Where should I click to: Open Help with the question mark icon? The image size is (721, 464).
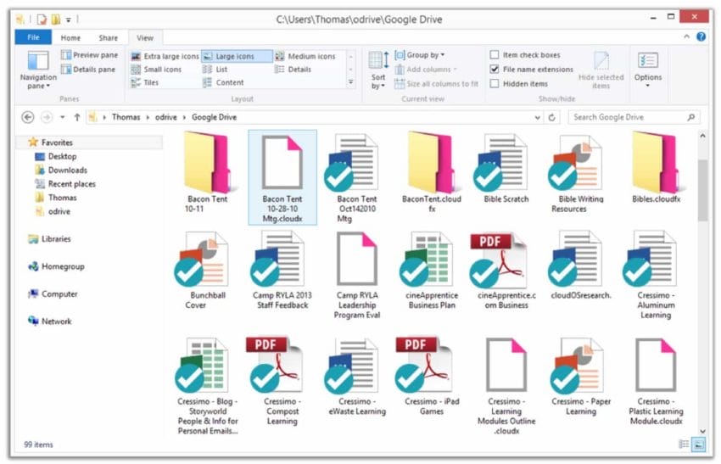(x=701, y=36)
